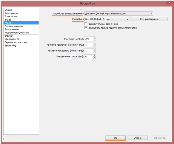
Task: Click the Реинициализация button
Action: coord(149,19)
